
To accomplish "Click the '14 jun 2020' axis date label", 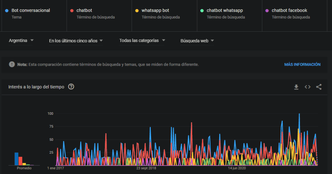I will [237, 168].
